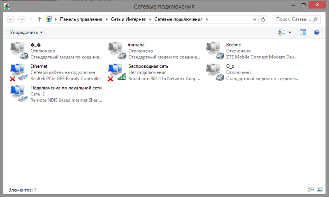Go up one folder level
The image size is (329, 197).
pos(39,19)
